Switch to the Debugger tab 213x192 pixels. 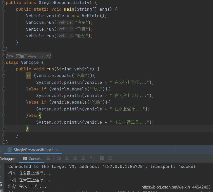click(x=7, y=159)
